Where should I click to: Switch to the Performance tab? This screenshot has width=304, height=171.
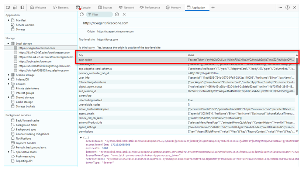click(150, 7)
